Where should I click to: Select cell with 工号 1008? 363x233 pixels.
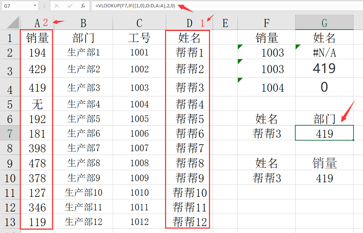tap(139, 163)
